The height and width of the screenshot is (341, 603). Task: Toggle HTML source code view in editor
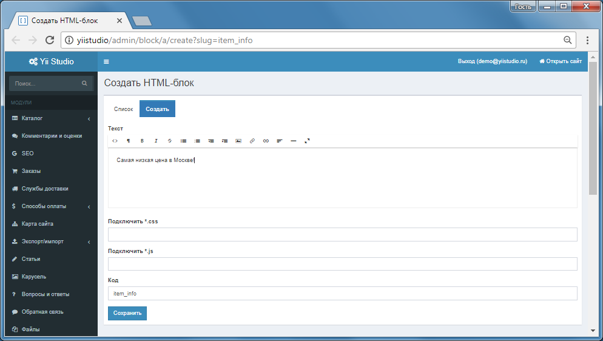click(x=115, y=141)
